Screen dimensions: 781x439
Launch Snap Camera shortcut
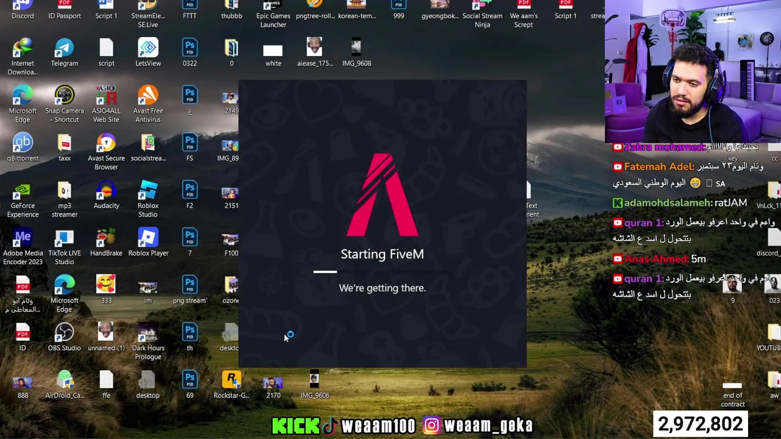(x=64, y=104)
